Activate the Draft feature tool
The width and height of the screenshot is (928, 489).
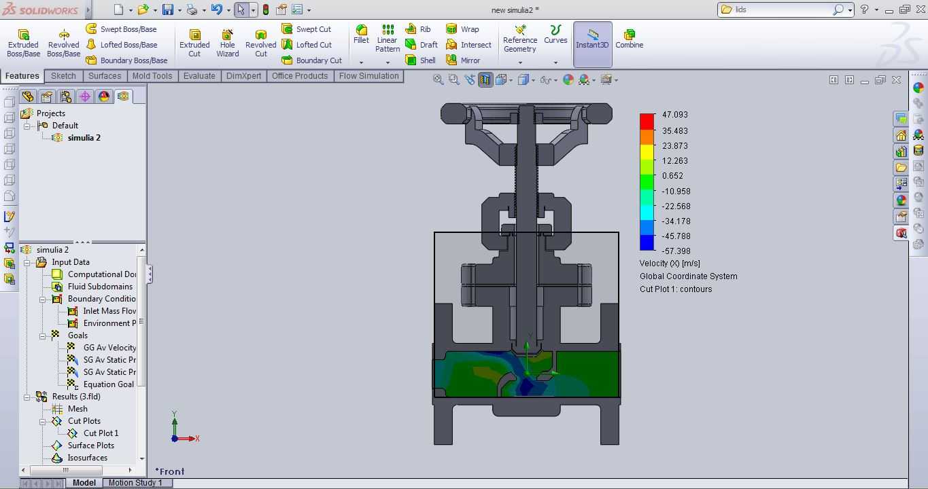(422, 45)
